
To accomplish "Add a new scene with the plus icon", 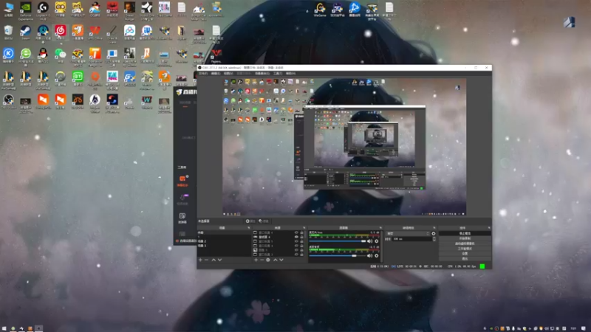I will pyautogui.click(x=200, y=260).
